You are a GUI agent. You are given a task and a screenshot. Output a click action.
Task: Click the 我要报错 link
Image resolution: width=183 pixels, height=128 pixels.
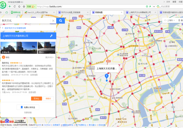coord(28,112)
